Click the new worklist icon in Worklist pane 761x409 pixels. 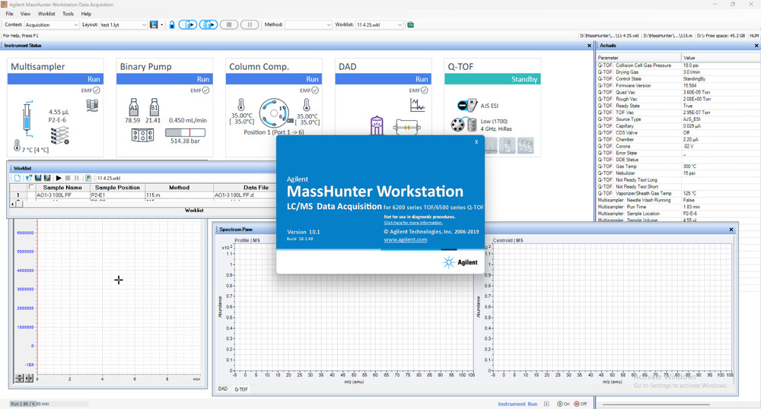pyautogui.click(x=18, y=179)
